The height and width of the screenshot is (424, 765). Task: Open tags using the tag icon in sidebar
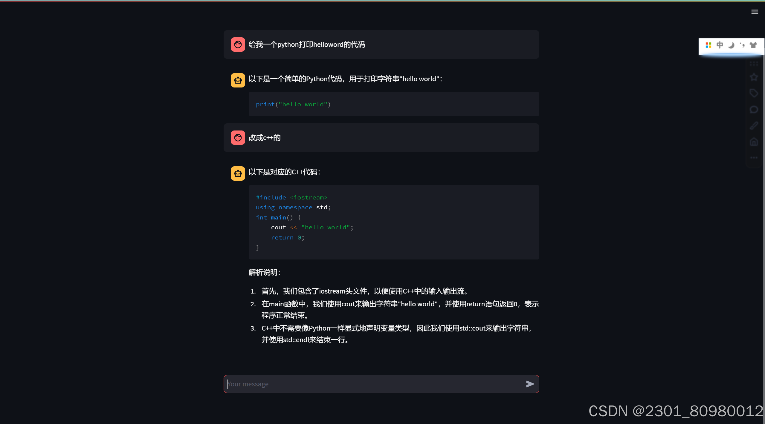pos(754,93)
